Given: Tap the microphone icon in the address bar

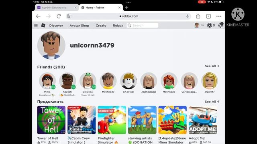Looking at the screenshot, I should [188, 16].
